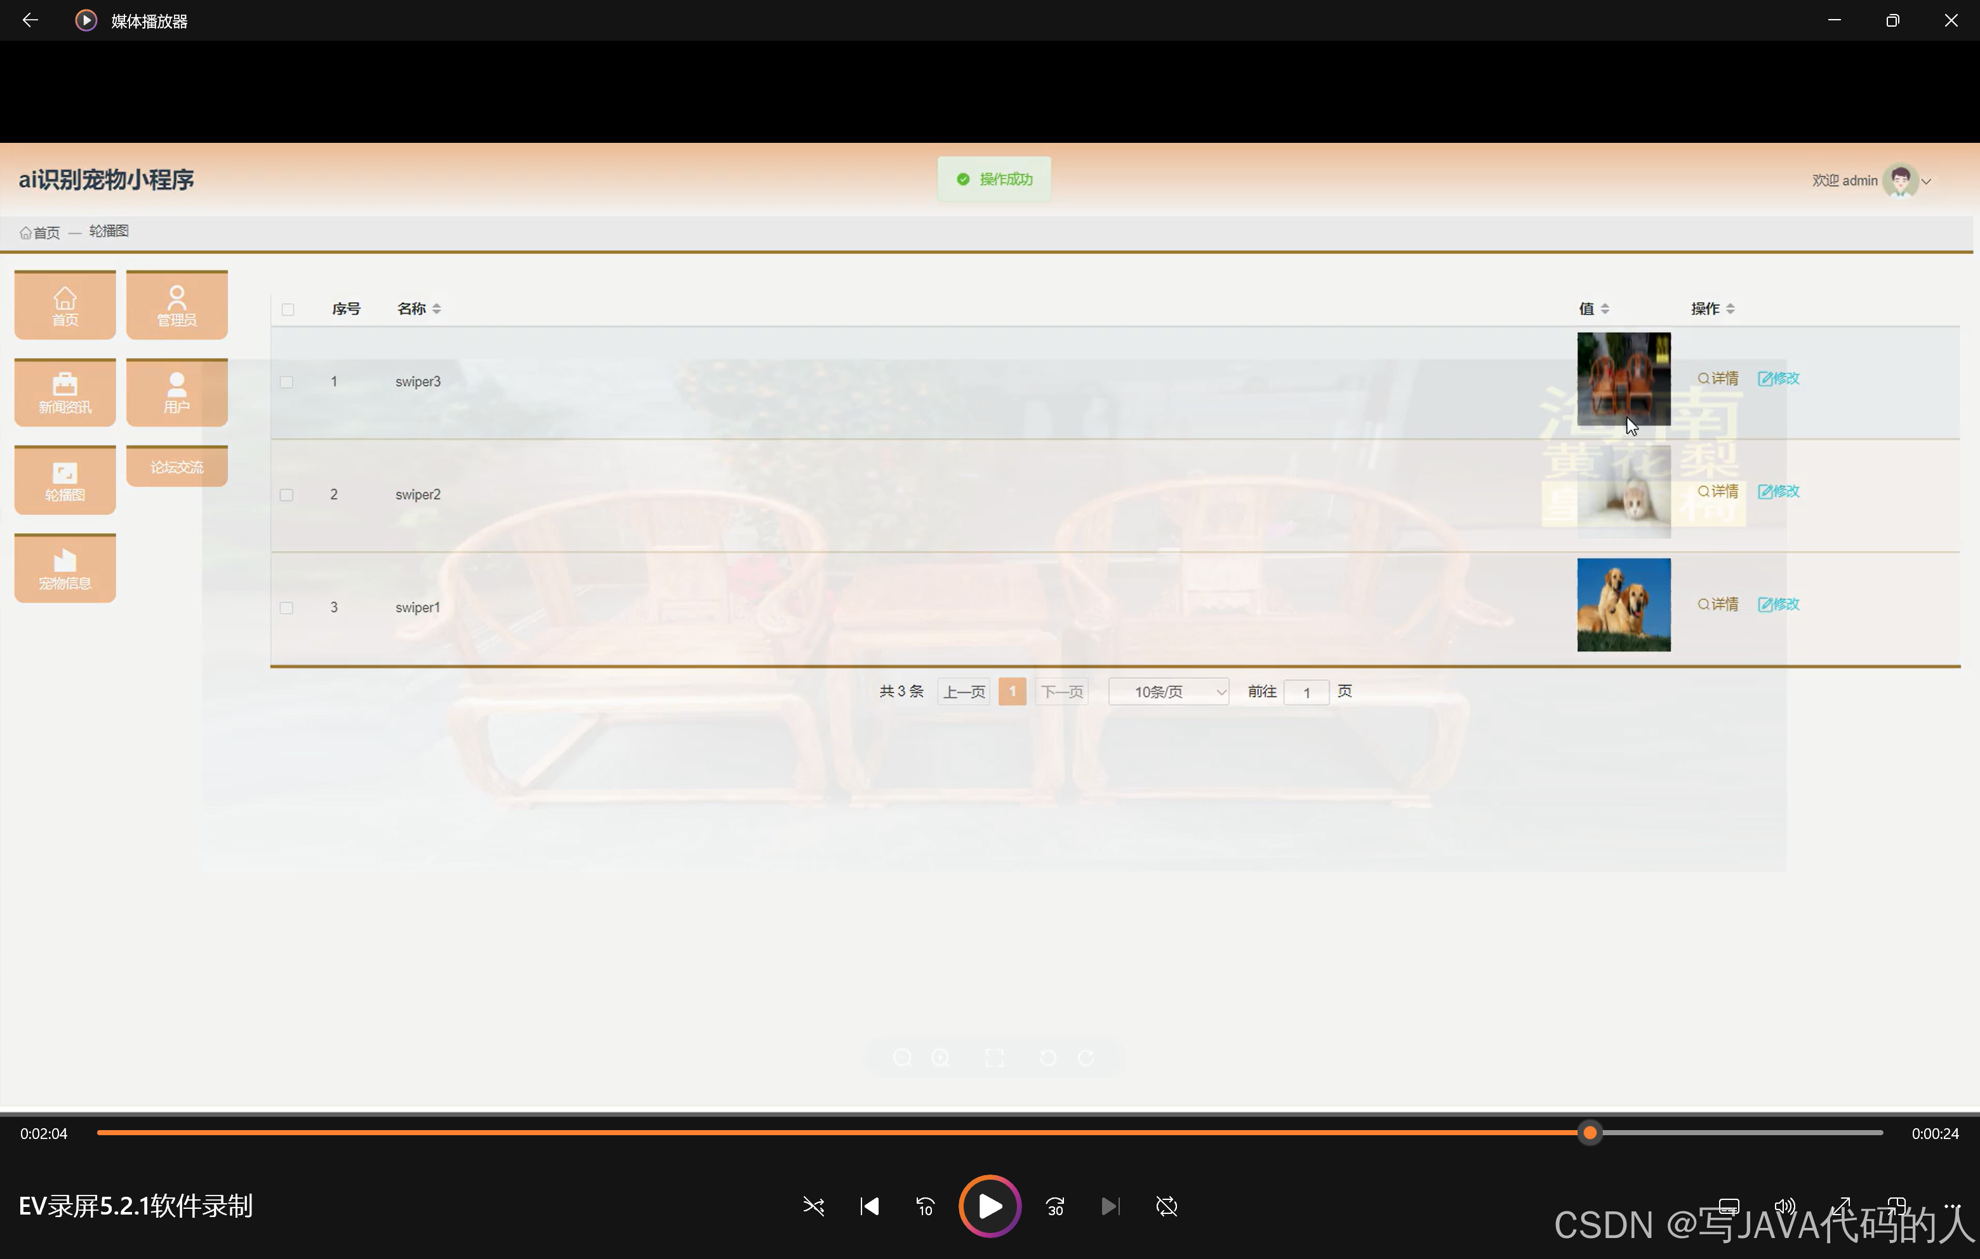Open the 新闻资讯 news sidebar tile
The height and width of the screenshot is (1259, 1980).
tap(65, 393)
